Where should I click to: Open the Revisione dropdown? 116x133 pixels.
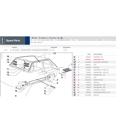pyautogui.click(x=65, y=50)
